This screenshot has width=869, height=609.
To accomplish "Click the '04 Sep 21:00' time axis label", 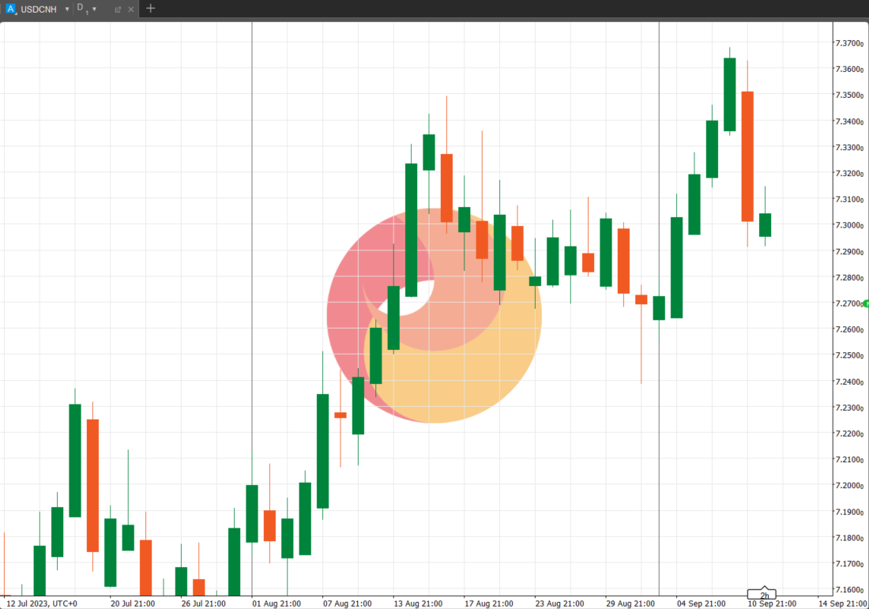I will coord(701,603).
